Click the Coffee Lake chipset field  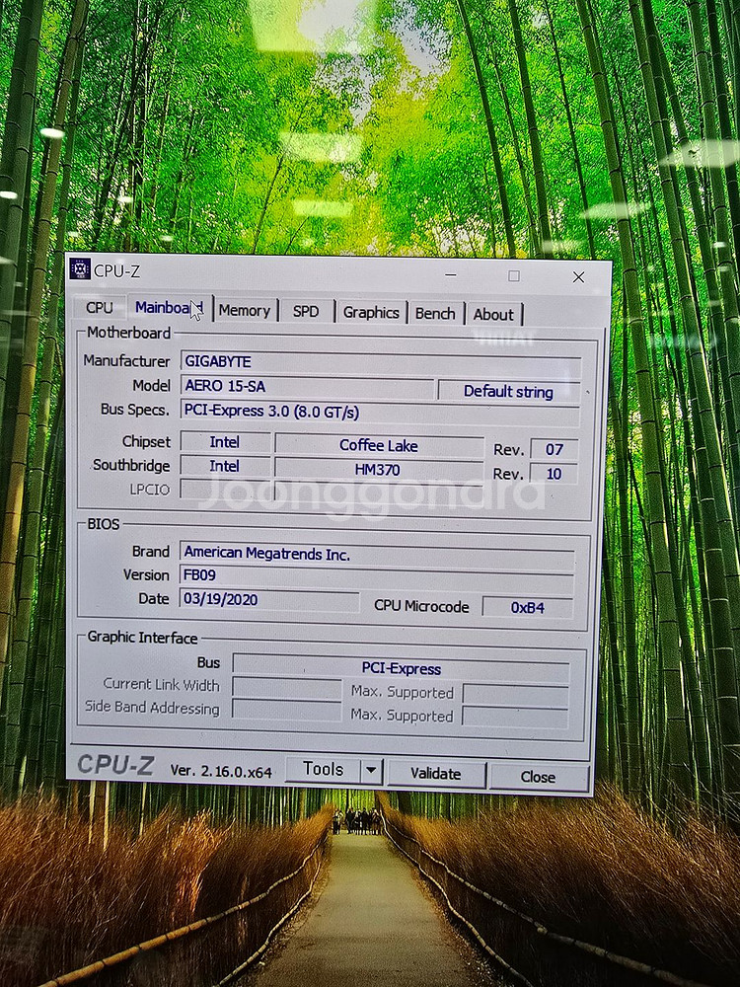(x=379, y=445)
